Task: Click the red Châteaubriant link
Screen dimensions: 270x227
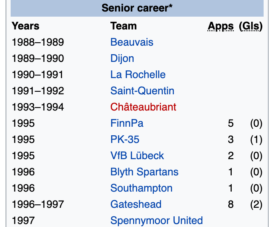Action: pos(143,107)
